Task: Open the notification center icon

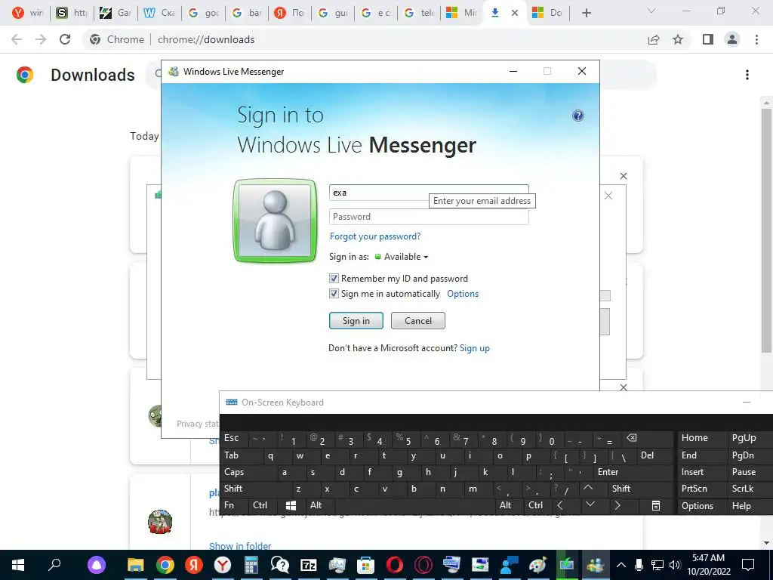Action: pyautogui.click(x=748, y=565)
